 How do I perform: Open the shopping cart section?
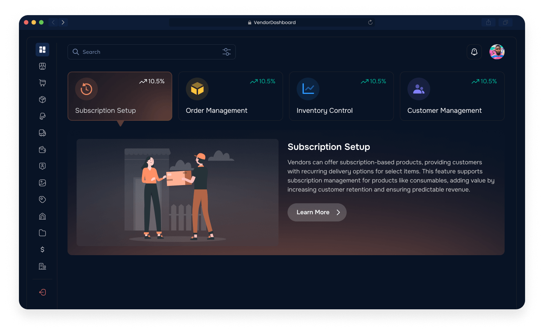42,83
